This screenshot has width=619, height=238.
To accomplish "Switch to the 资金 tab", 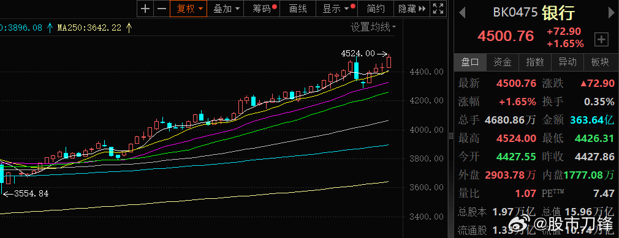I will click(502, 62).
